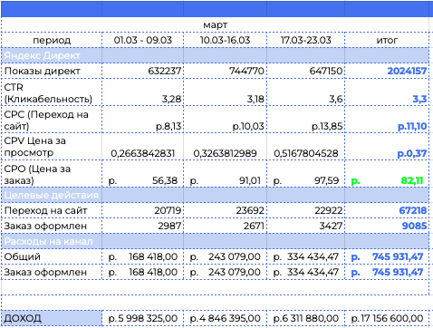This screenshot has height=328, width=433.
Task: Select the 'Целевые действия' section row
Action: tap(215, 195)
